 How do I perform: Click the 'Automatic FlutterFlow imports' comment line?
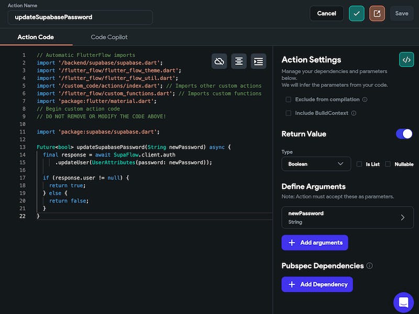pyautogui.click(x=86, y=55)
